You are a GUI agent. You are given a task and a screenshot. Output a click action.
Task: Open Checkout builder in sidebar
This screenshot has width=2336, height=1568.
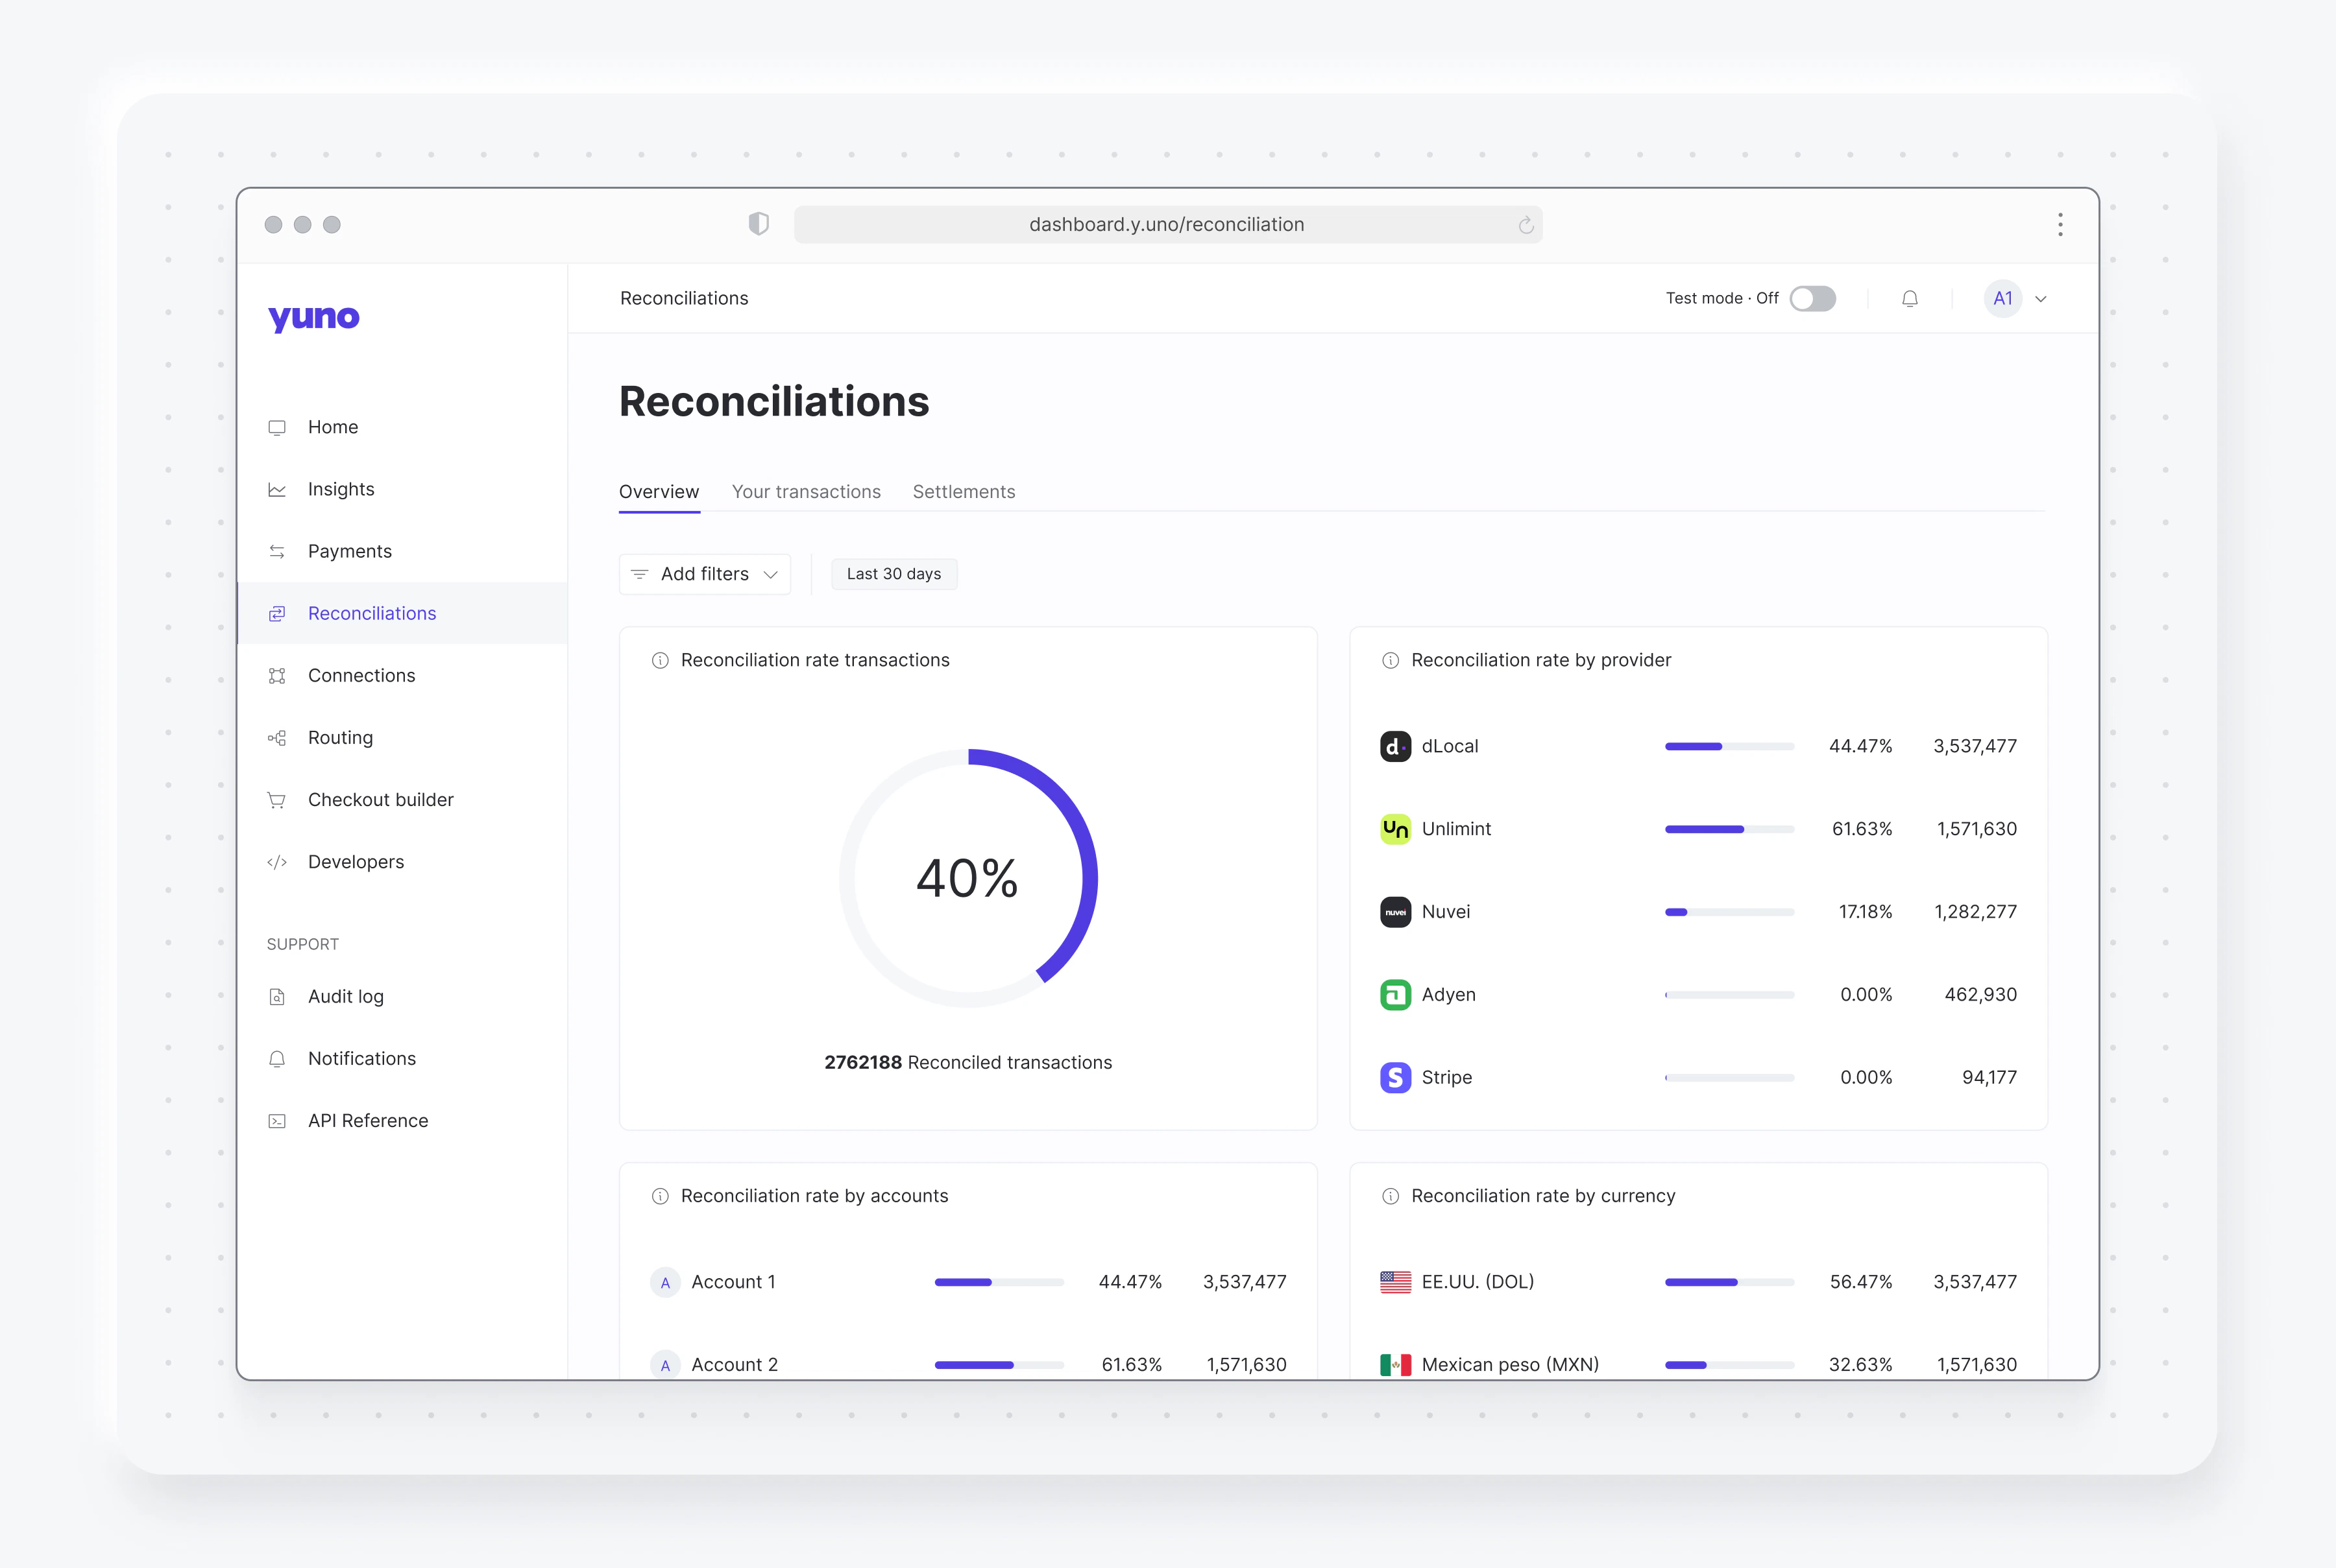point(380,800)
